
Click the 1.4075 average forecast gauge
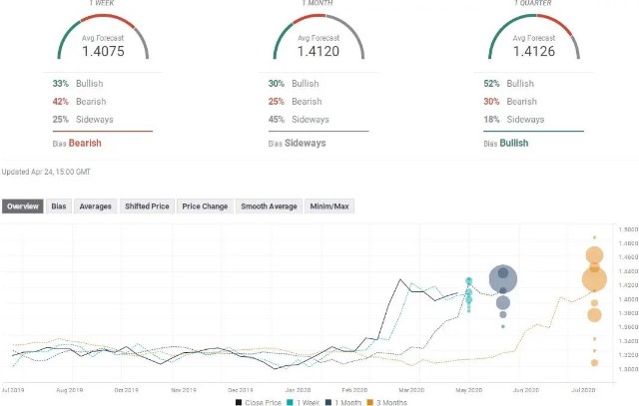coord(101,40)
